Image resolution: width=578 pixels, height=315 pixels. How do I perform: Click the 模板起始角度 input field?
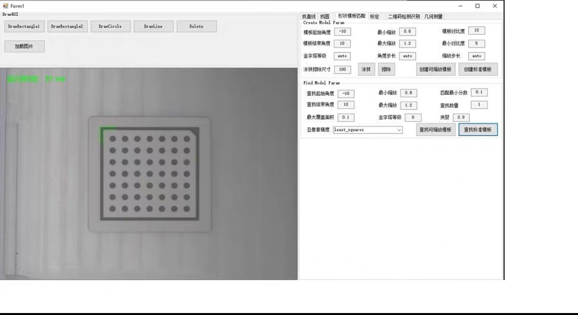342,32
